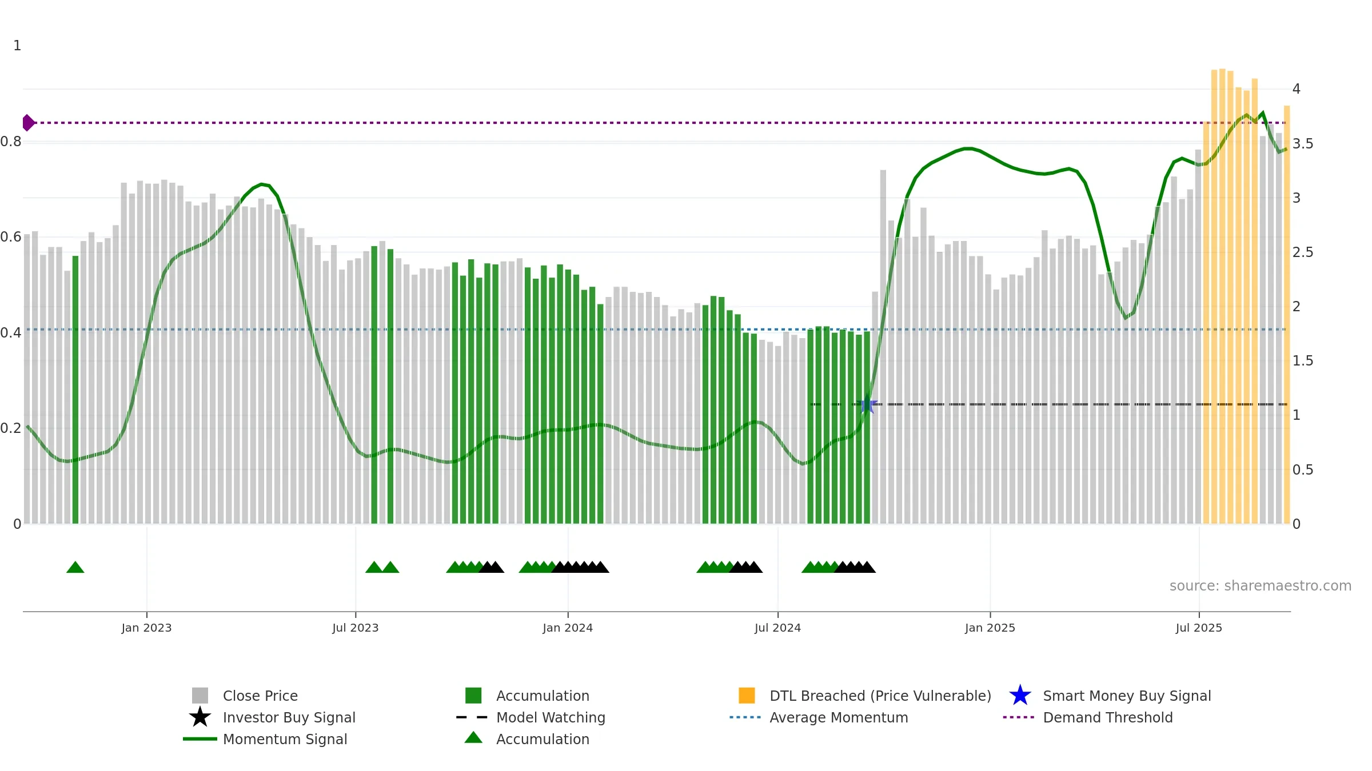1372x771 pixels.
Task: Click the green Accumulation triangle legend icon
Action: 473,737
